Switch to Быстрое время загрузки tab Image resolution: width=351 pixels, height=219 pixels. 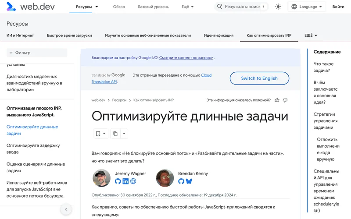point(69,35)
